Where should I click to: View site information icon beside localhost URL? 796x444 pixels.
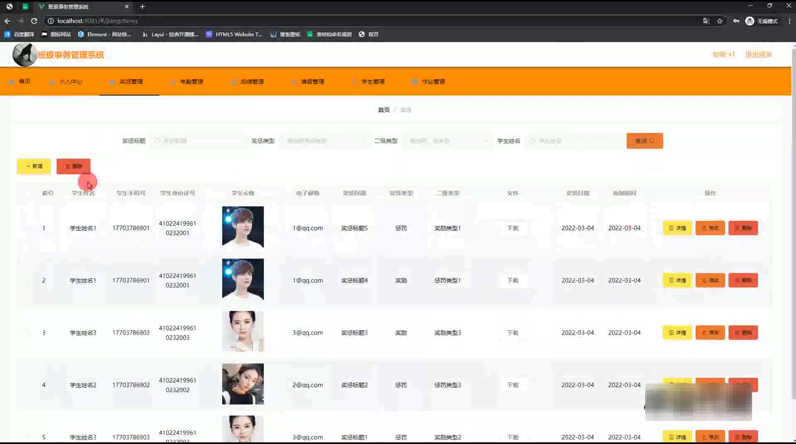click(x=51, y=21)
